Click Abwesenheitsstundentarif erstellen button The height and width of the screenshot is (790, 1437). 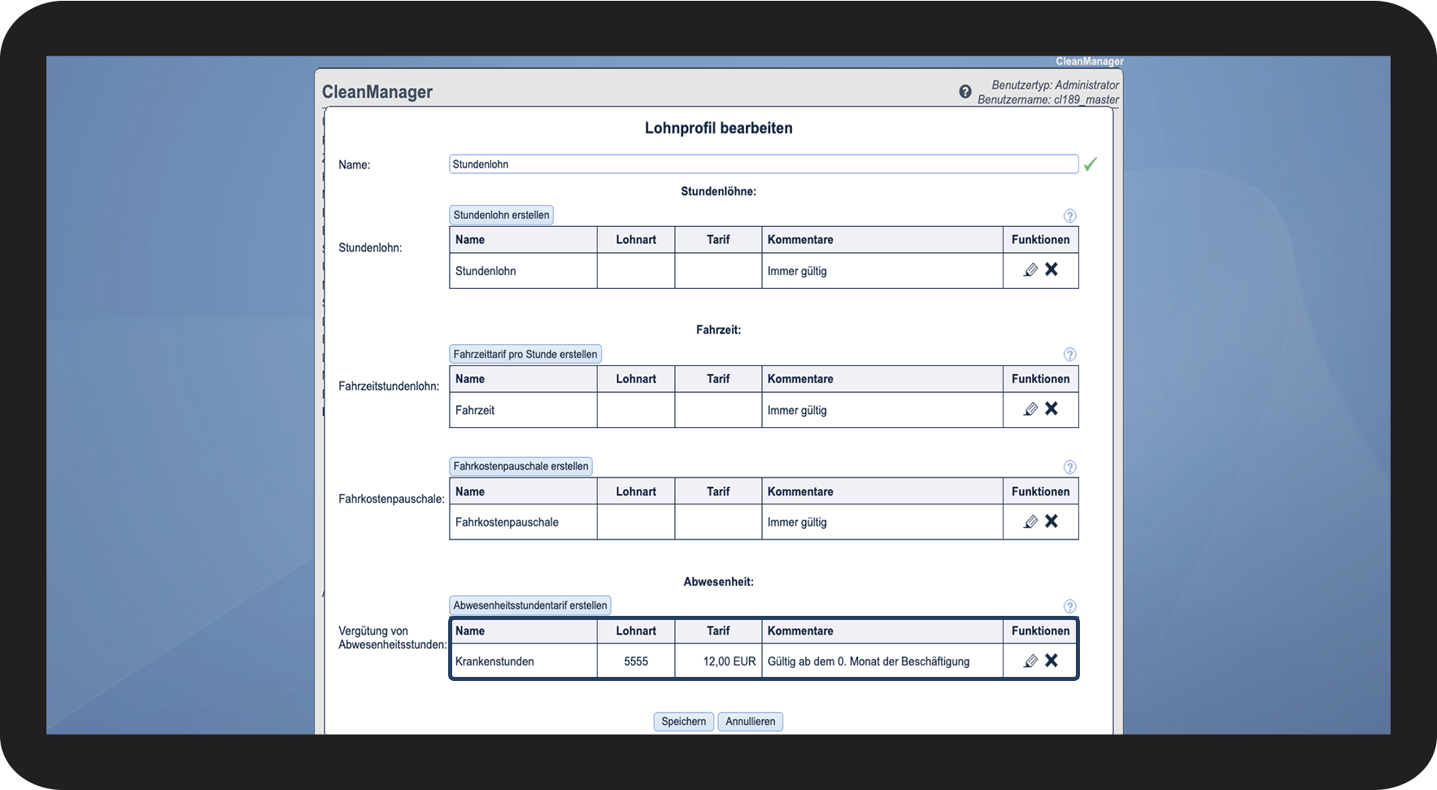[x=530, y=605]
